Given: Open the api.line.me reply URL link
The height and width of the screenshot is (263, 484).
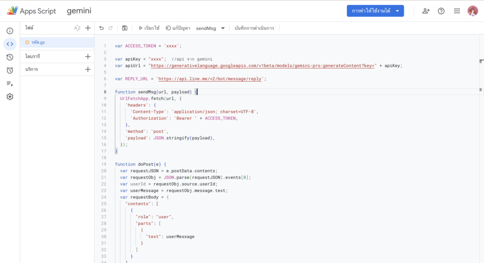Looking at the screenshot, I should (210, 79).
